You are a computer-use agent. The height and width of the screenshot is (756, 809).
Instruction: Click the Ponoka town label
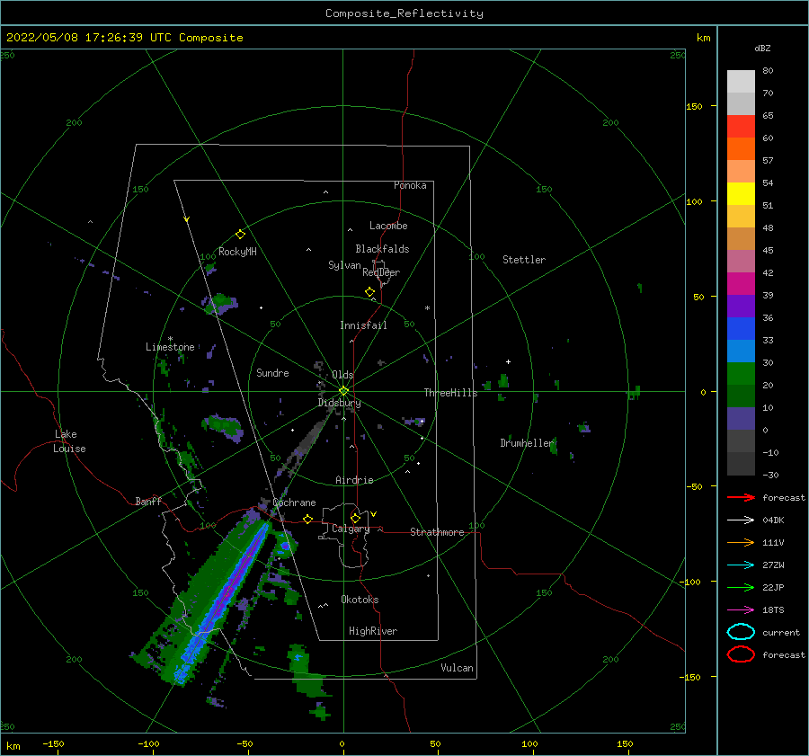410,185
